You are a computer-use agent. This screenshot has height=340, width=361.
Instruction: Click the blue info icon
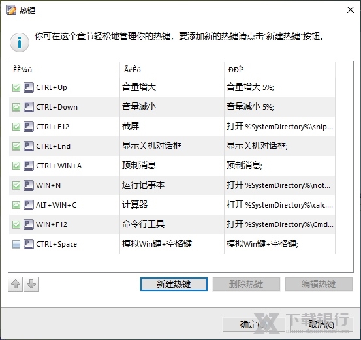coord(20,42)
